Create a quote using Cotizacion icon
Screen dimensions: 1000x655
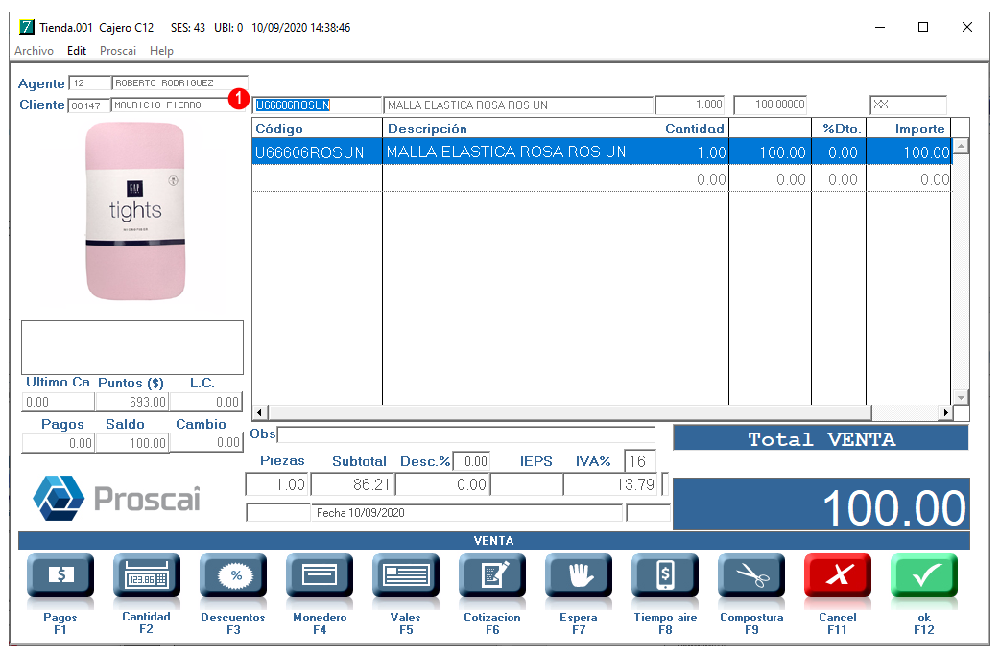[492, 576]
